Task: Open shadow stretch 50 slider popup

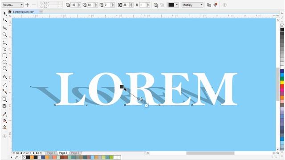Action: [96, 5]
